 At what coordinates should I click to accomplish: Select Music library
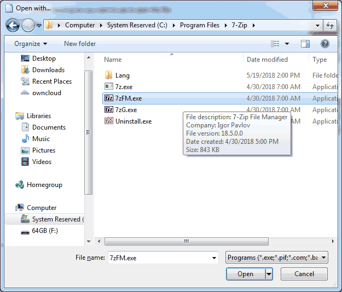point(41,139)
